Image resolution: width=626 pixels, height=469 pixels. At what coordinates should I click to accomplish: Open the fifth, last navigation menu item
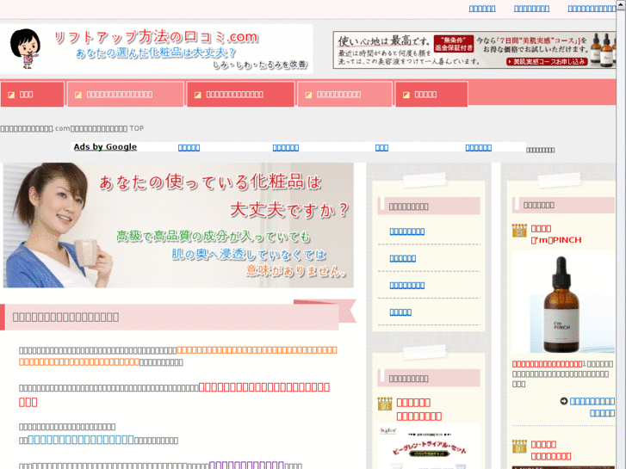431,94
